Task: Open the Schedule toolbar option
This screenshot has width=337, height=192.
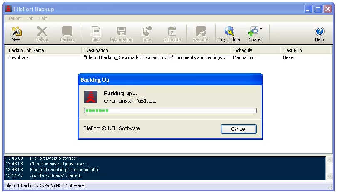Action: [x=172, y=34]
